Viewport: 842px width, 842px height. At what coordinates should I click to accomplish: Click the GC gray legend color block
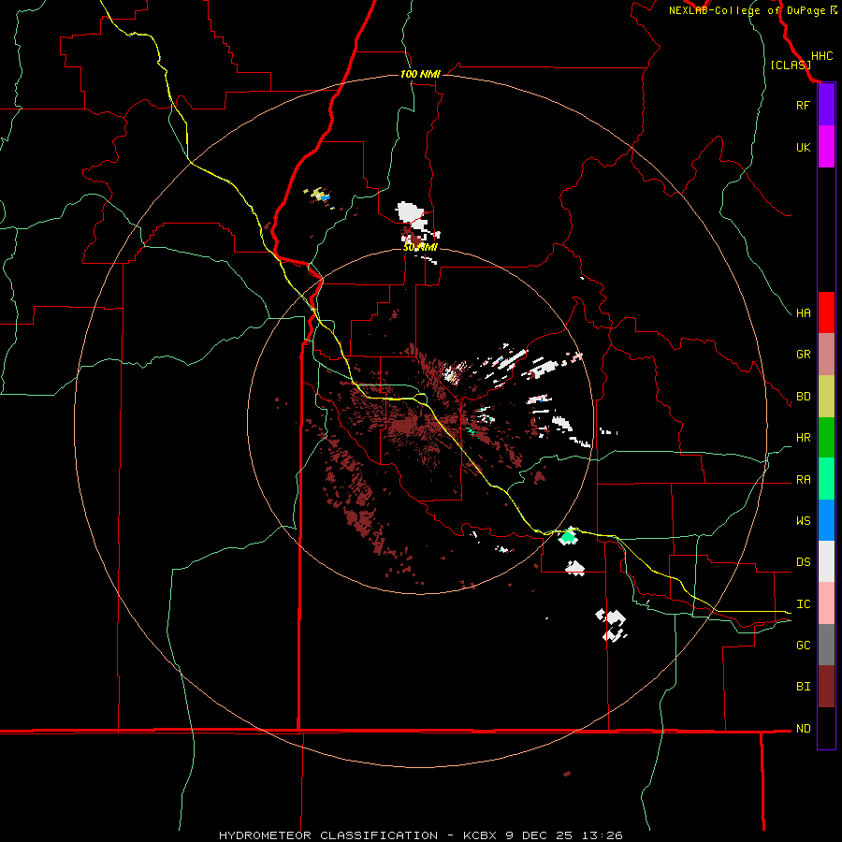[826, 645]
